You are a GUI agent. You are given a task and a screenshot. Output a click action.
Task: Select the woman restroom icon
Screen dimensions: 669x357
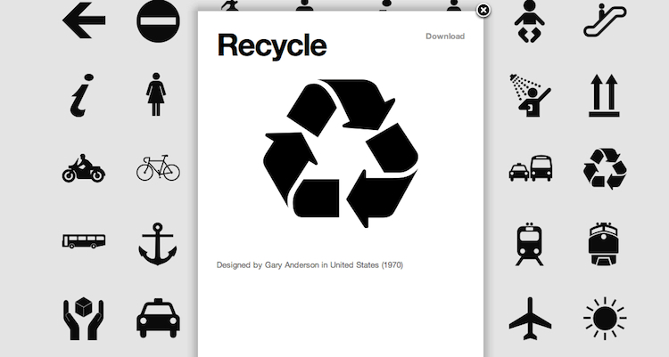coord(157,94)
